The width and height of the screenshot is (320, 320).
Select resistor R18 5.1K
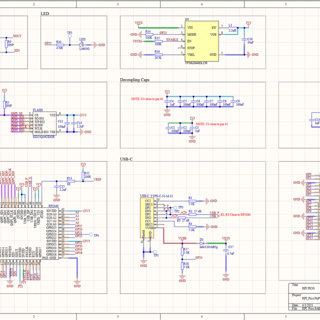pos(182,266)
